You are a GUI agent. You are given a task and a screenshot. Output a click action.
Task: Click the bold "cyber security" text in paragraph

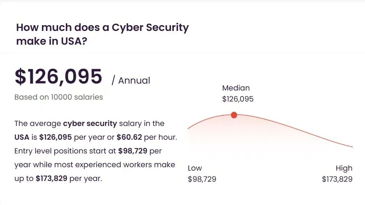(90, 123)
